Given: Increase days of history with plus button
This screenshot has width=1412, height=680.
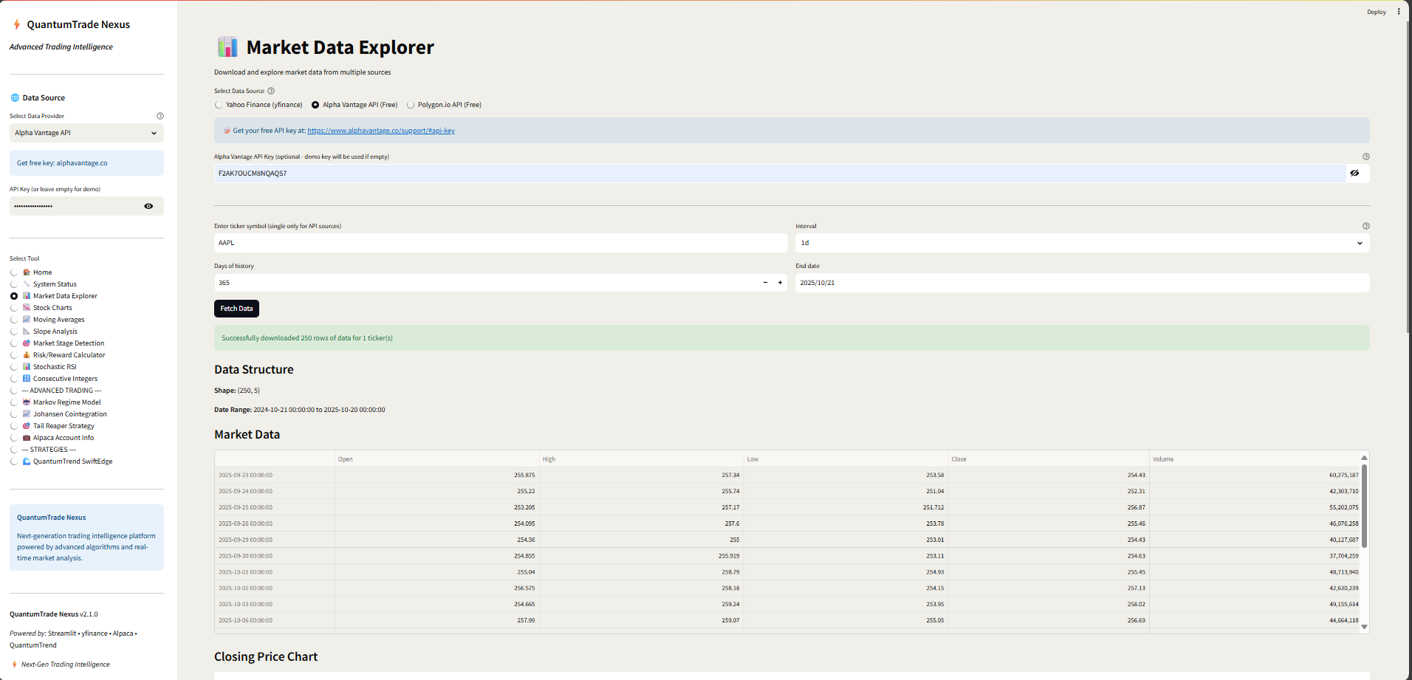Looking at the screenshot, I should tap(780, 283).
